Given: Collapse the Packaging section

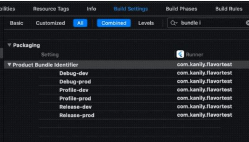Looking at the screenshot, I should [9, 45].
